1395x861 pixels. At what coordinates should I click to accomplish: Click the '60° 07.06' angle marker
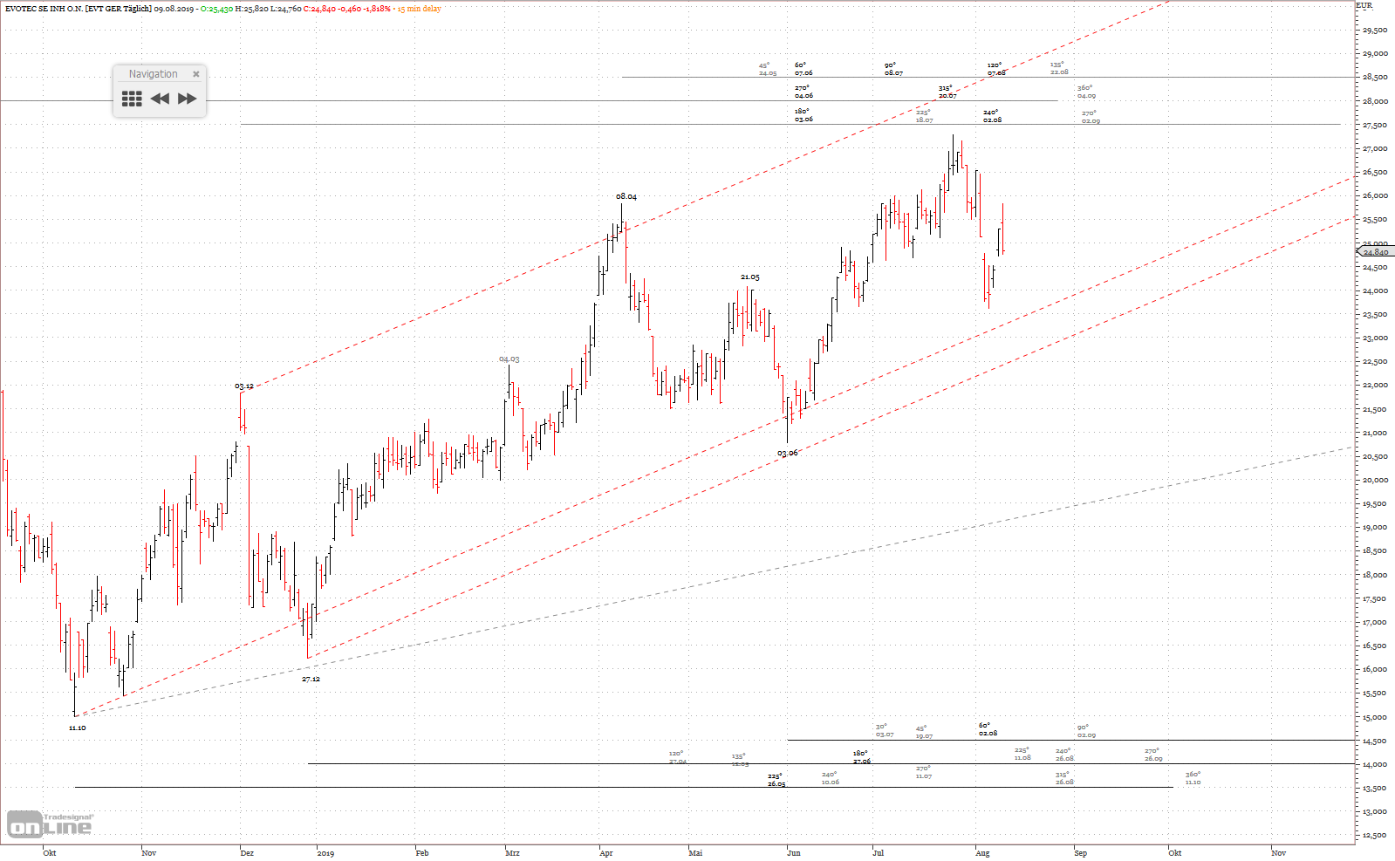coord(803,69)
